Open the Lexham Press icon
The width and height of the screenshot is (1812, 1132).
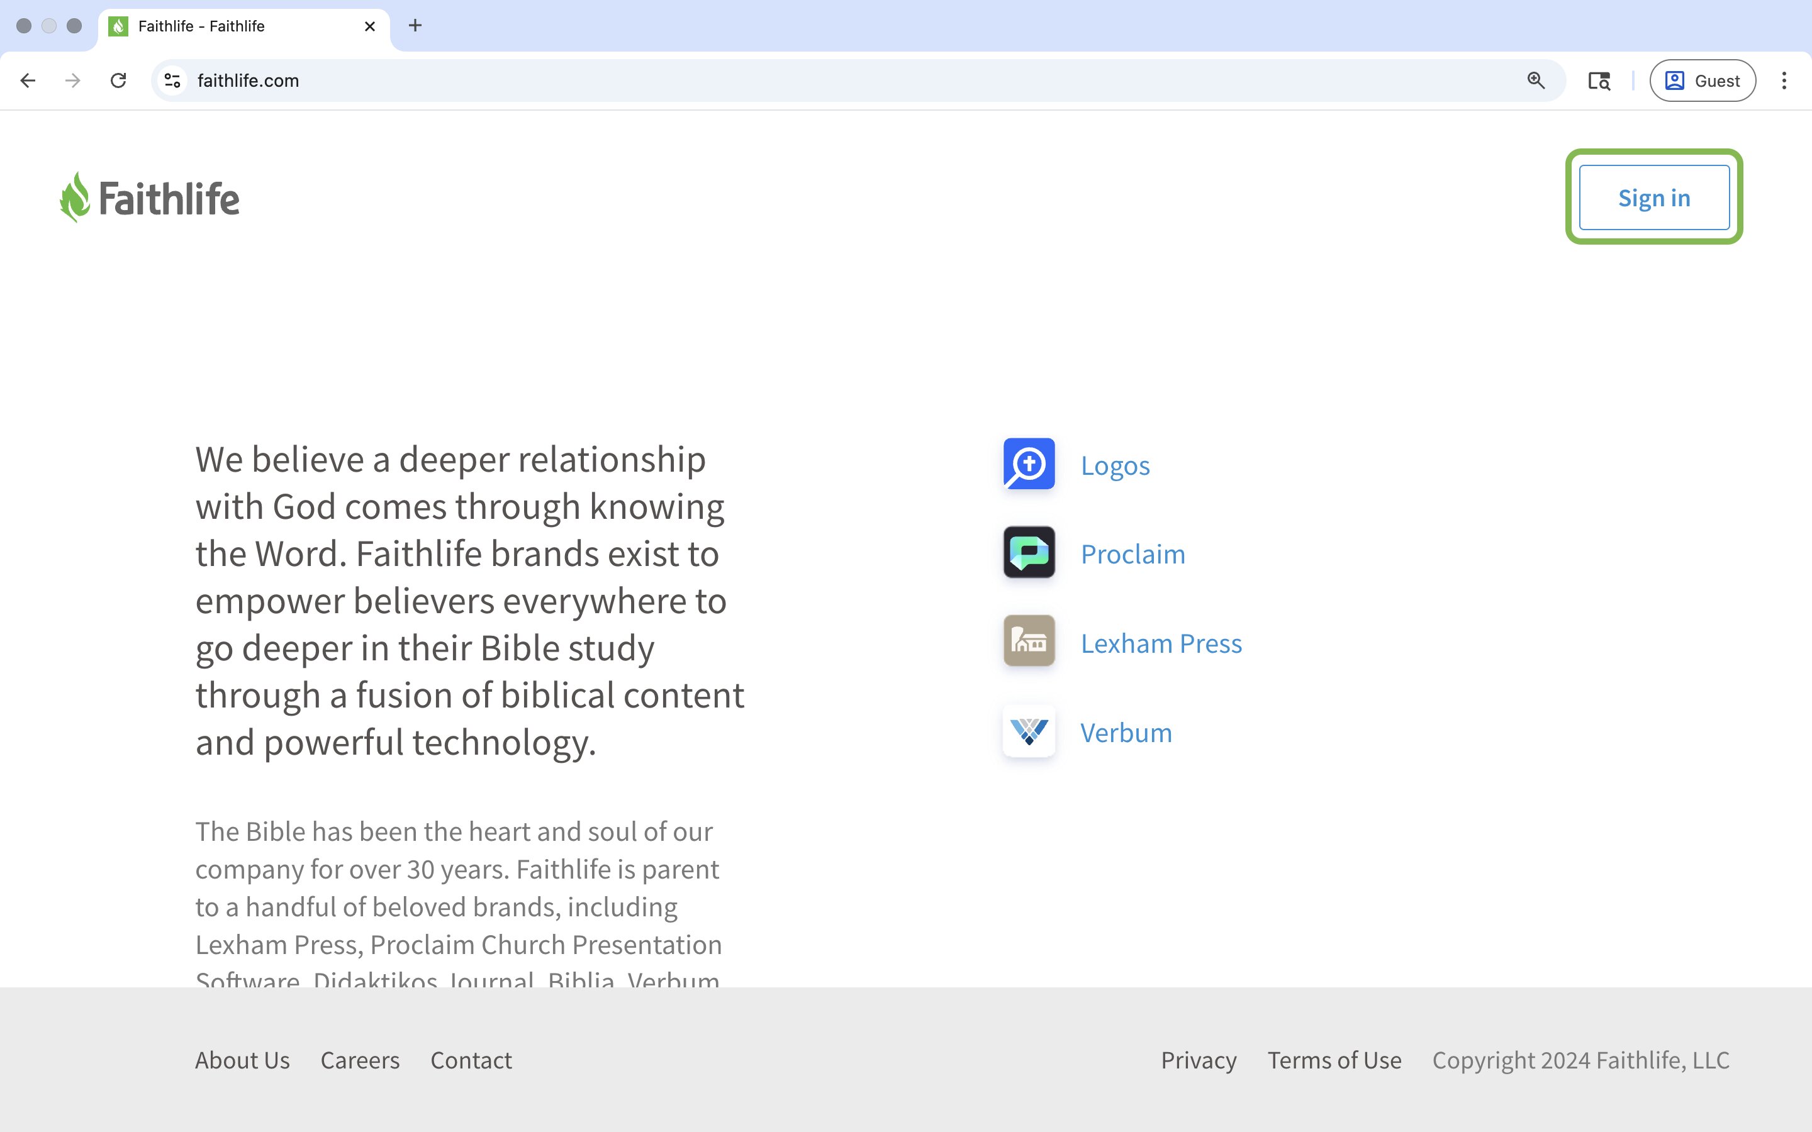[x=1029, y=641]
